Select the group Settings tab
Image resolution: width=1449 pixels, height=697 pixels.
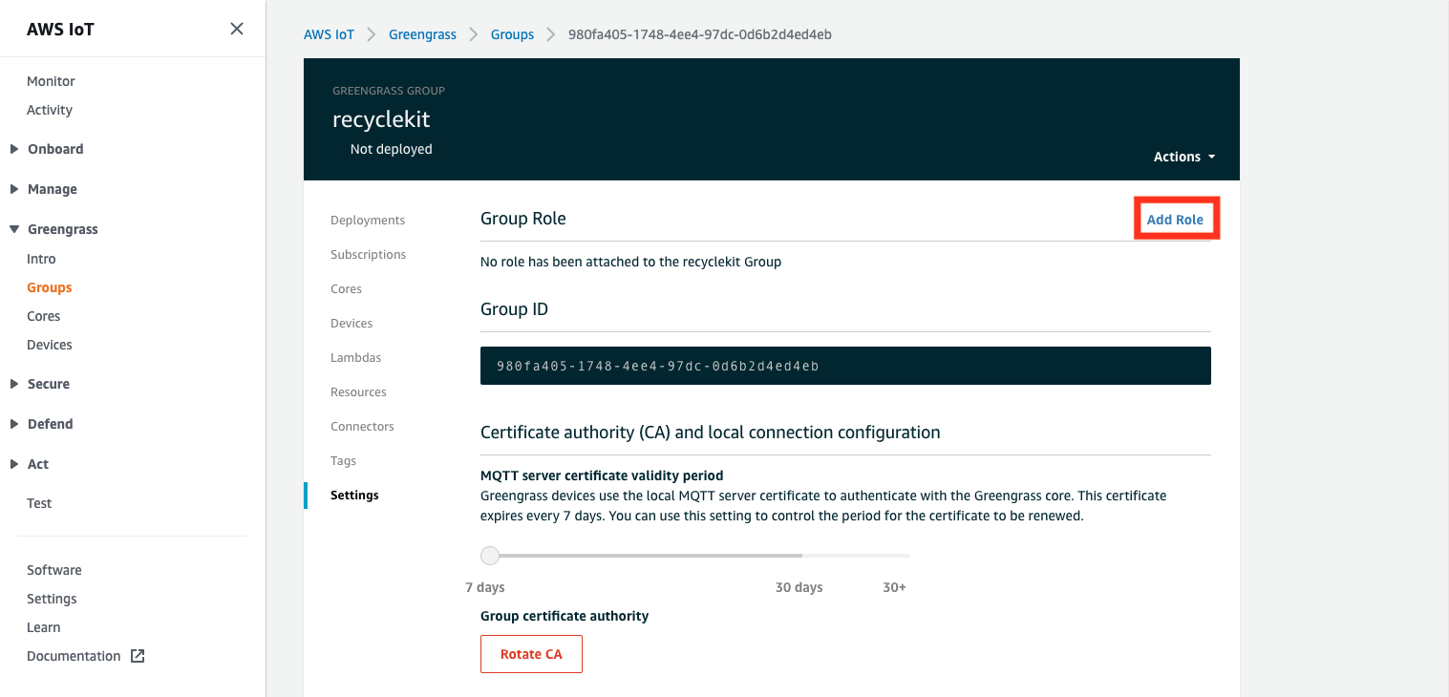354,496
